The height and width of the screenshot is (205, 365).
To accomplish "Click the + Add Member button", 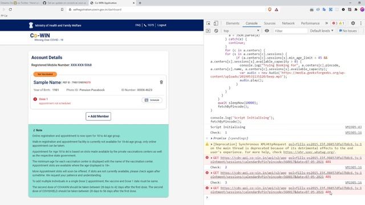I will point(98,116).
